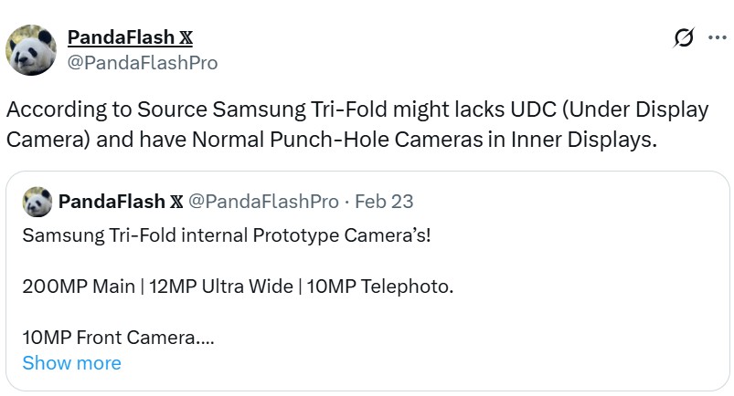Click the '10MP Front Camera' line
The width and height of the screenshot is (734, 396).
[x=118, y=338]
